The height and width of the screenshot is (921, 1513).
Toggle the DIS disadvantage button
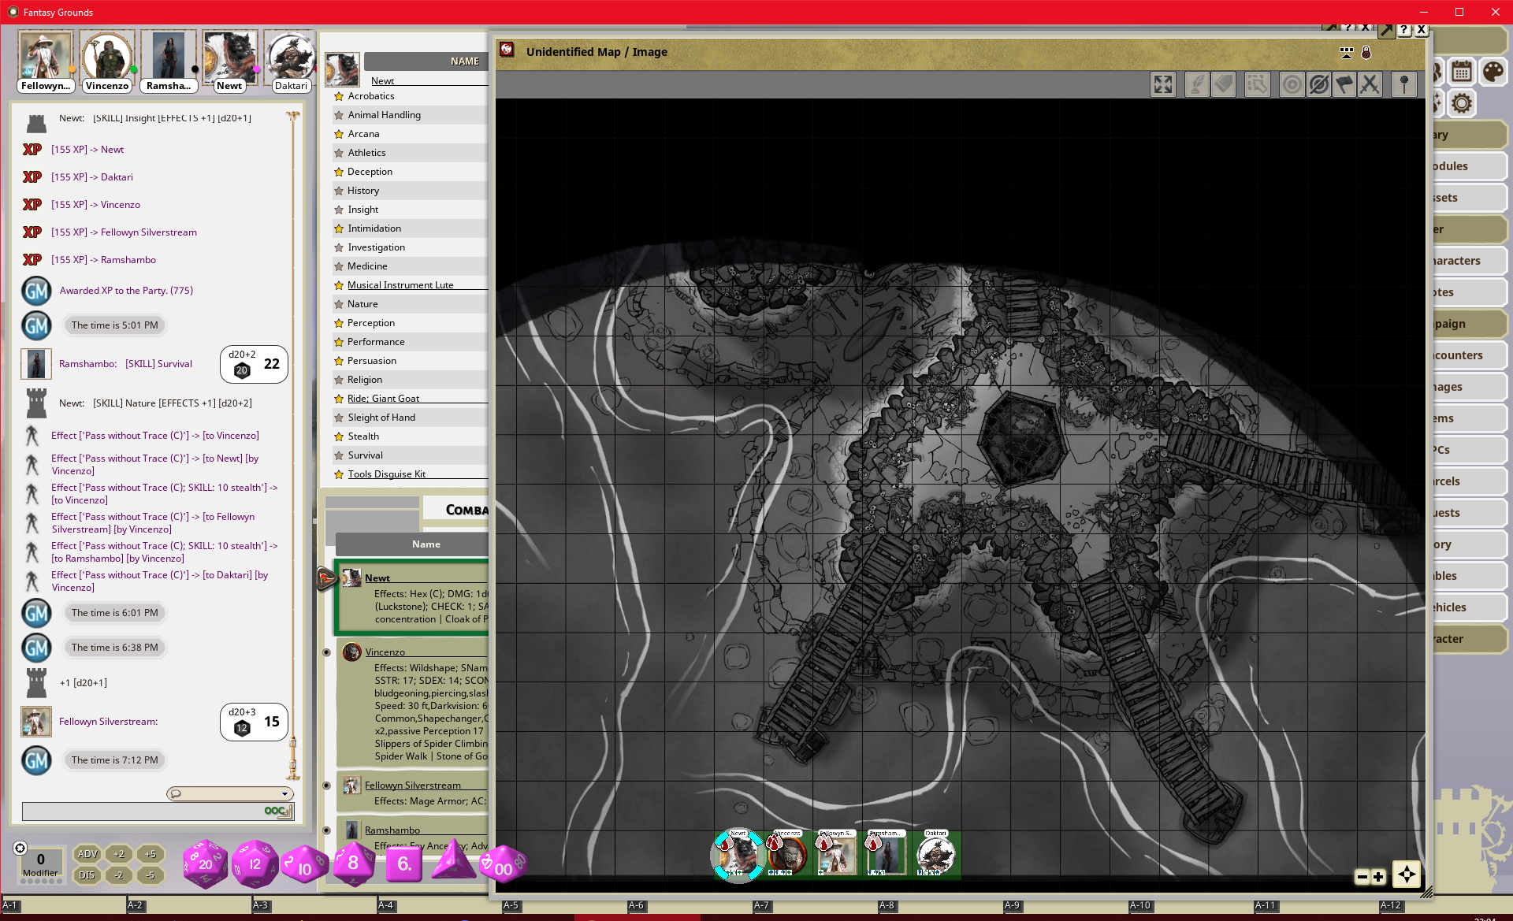click(x=87, y=875)
